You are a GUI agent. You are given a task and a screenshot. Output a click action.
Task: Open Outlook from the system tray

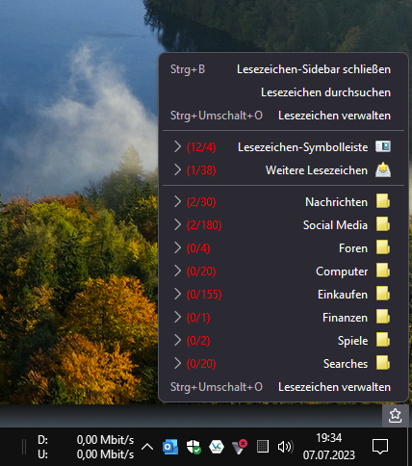(x=170, y=447)
